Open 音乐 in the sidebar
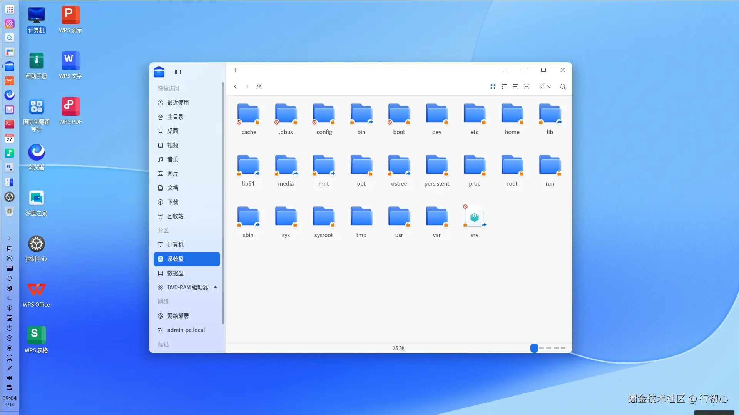Image resolution: width=739 pixels, height=415 pixels. point(187,159)
